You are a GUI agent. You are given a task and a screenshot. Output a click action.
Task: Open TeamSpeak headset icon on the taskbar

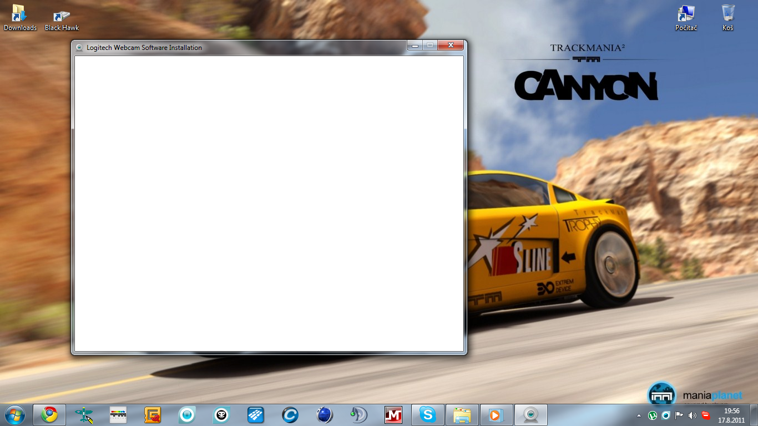click(359, 414)
